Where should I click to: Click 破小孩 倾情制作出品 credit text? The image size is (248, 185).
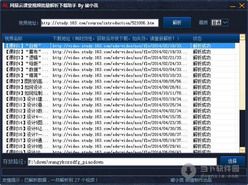click(191, 180)
